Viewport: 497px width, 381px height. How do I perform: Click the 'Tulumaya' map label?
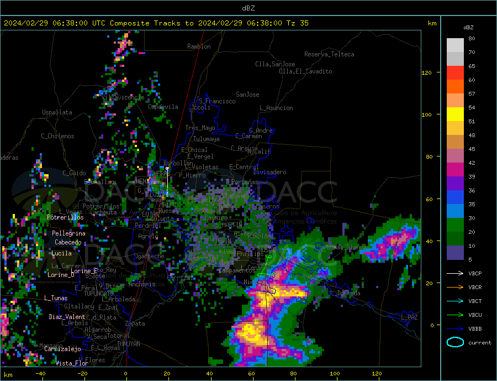(207, 139)
